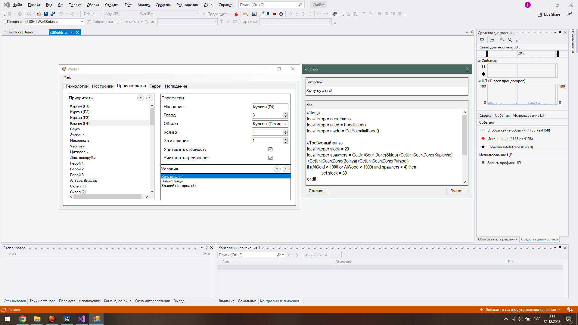Remove a condition with minus button
This screenshot has width=578, height=325.
(x=286, y=169)
